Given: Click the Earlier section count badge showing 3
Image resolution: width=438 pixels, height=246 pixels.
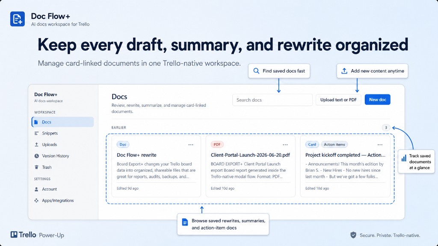Looking at the screenshot, I should click(386, 127).
